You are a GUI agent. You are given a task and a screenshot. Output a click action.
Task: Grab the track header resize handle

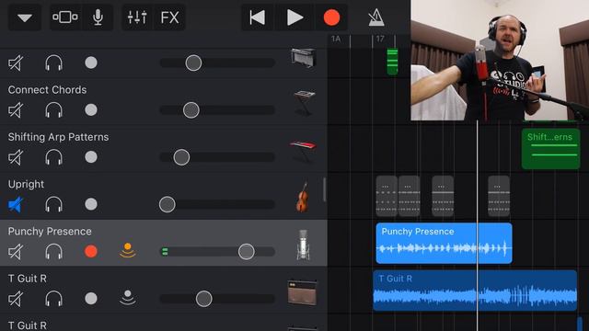325,189
